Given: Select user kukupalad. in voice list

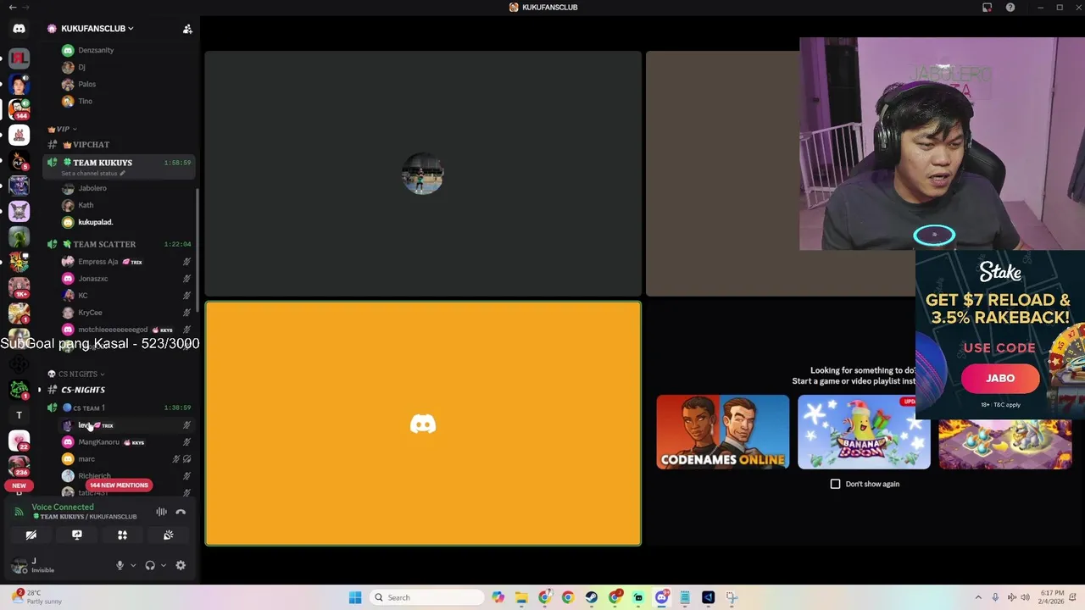Looking at the screenshot, I should click(x=127, y=222).
